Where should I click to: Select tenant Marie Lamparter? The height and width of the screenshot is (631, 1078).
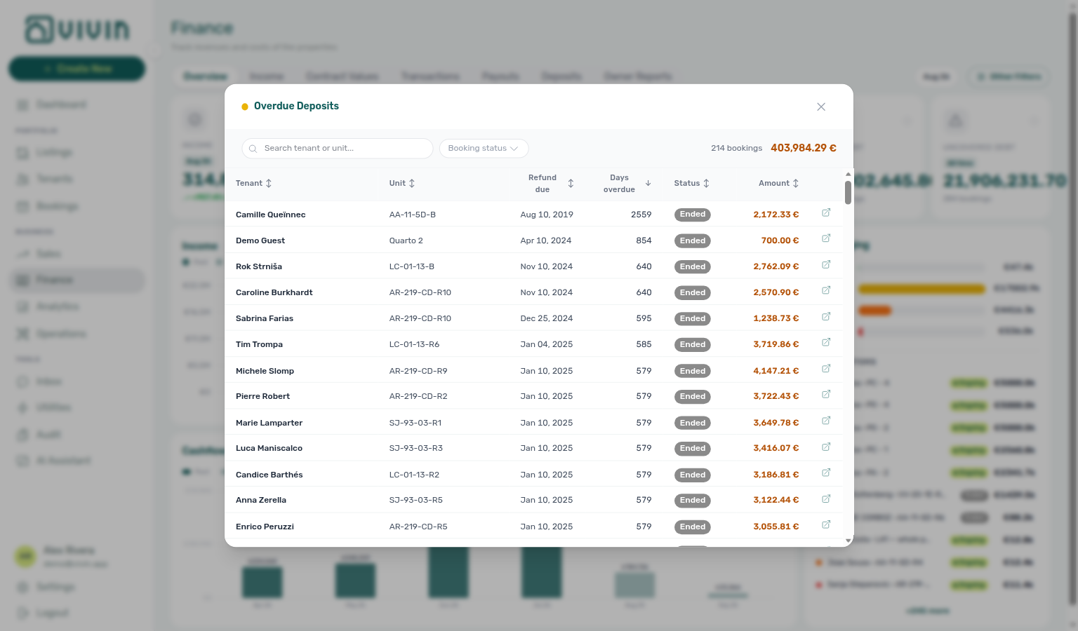(269, 423)
